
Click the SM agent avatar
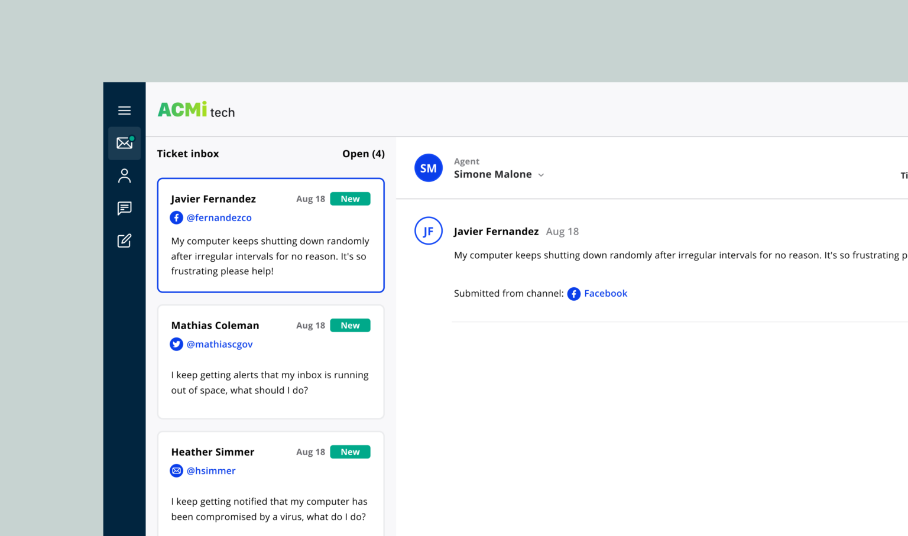(x=428, y=168)
